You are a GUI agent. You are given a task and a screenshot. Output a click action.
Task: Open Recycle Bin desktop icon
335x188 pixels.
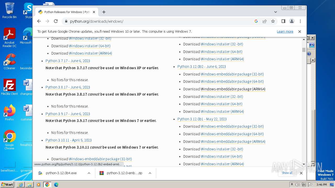(9, 10)
